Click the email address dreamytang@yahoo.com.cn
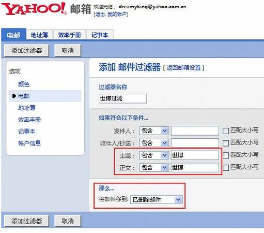 (152, 7)
